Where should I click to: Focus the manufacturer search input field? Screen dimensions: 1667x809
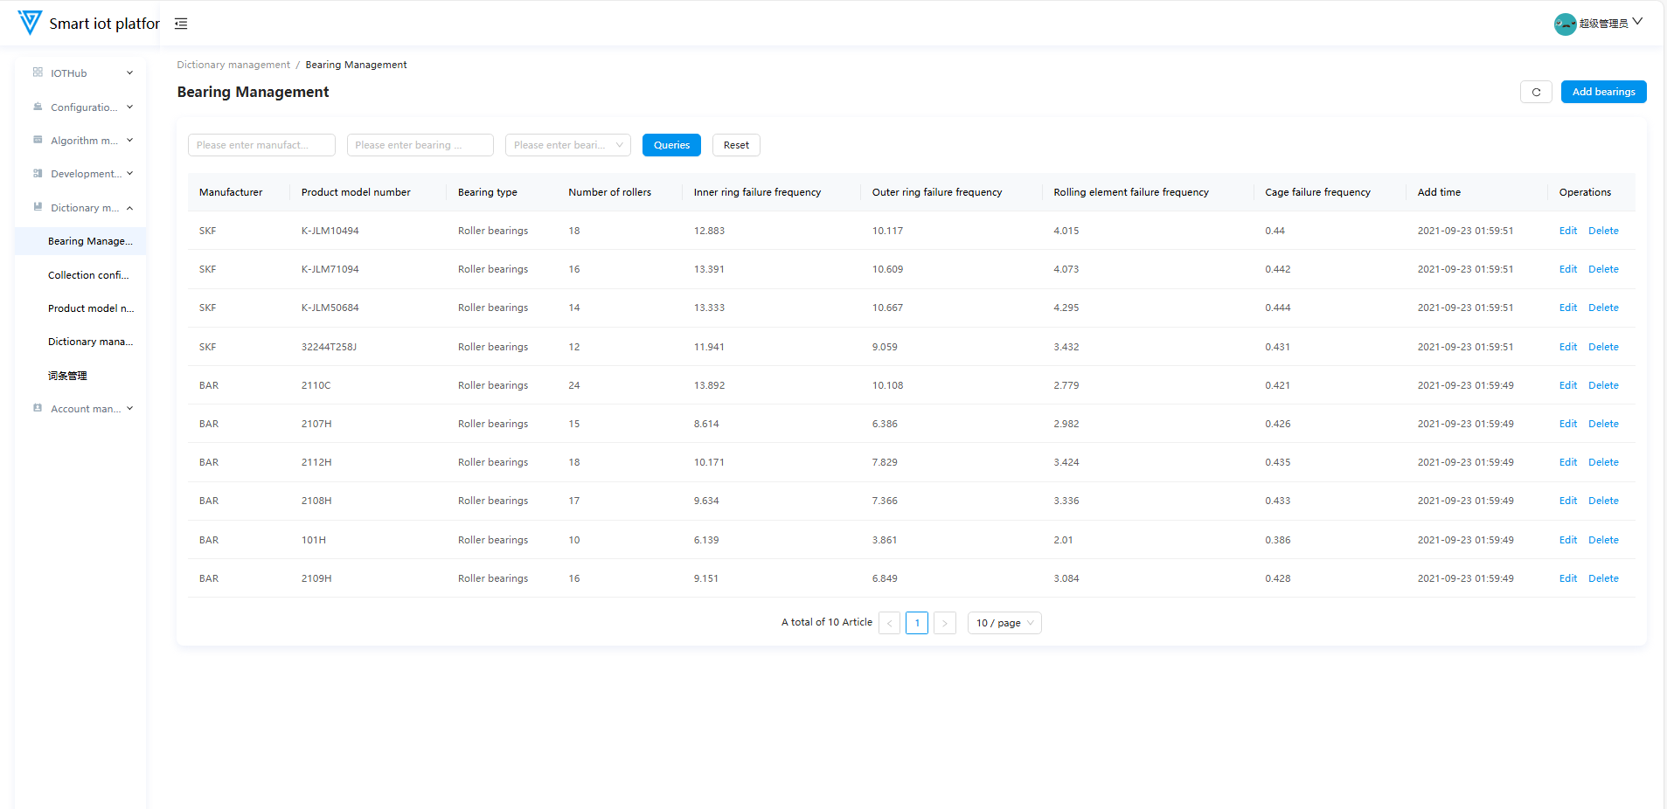point(261,145)
